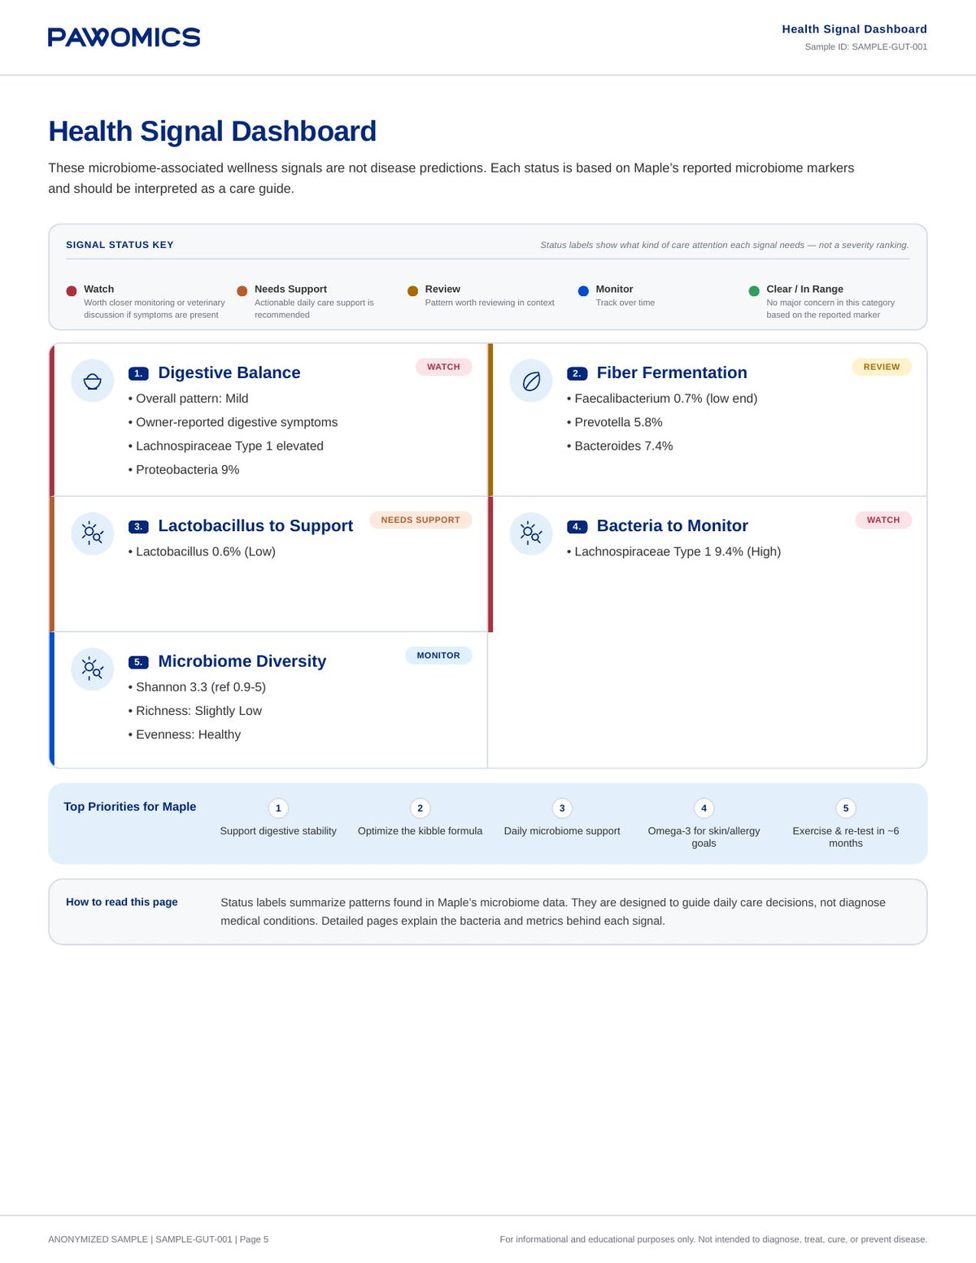Click number badge 5 beside Microbiome Diversity

(x=138, y=662)
